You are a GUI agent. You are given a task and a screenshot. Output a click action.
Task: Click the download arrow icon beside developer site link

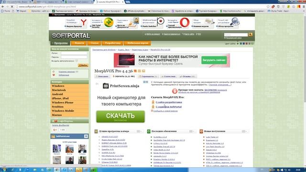click(x=153, y=102)
